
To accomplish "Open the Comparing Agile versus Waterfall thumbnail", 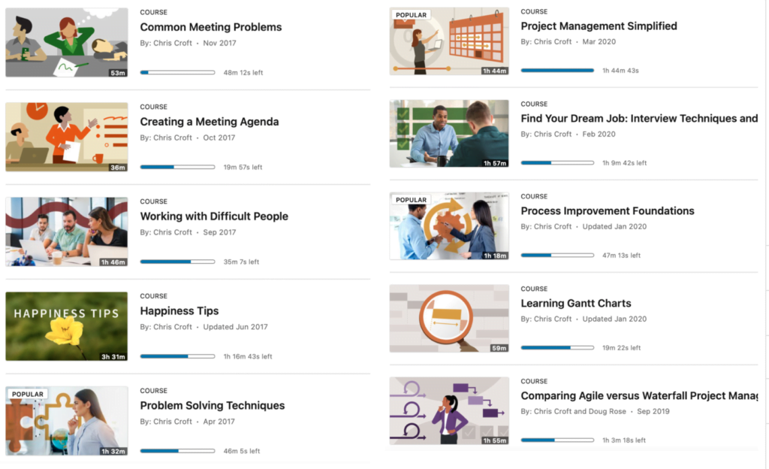I will pyautogui.click(x=449, y=411).
